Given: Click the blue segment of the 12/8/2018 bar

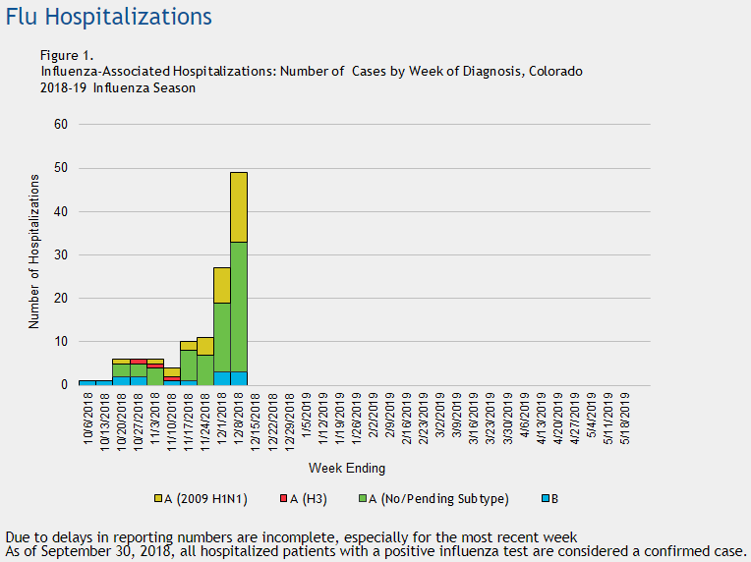Looking at the screenshot, I should tap(239, 378).
